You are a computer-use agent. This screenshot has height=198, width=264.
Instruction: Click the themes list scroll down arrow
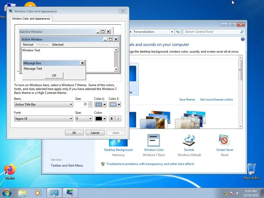240,126
